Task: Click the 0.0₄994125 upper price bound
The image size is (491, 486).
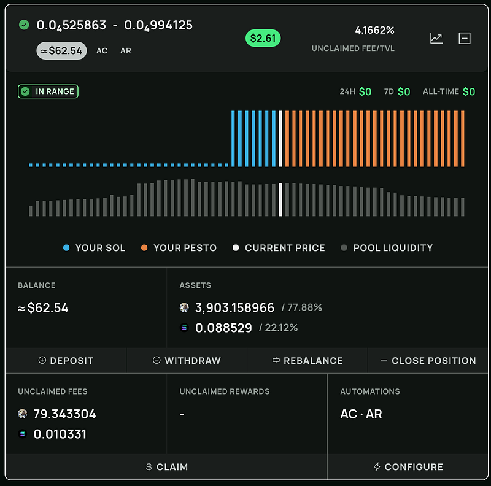Action: 158,25
